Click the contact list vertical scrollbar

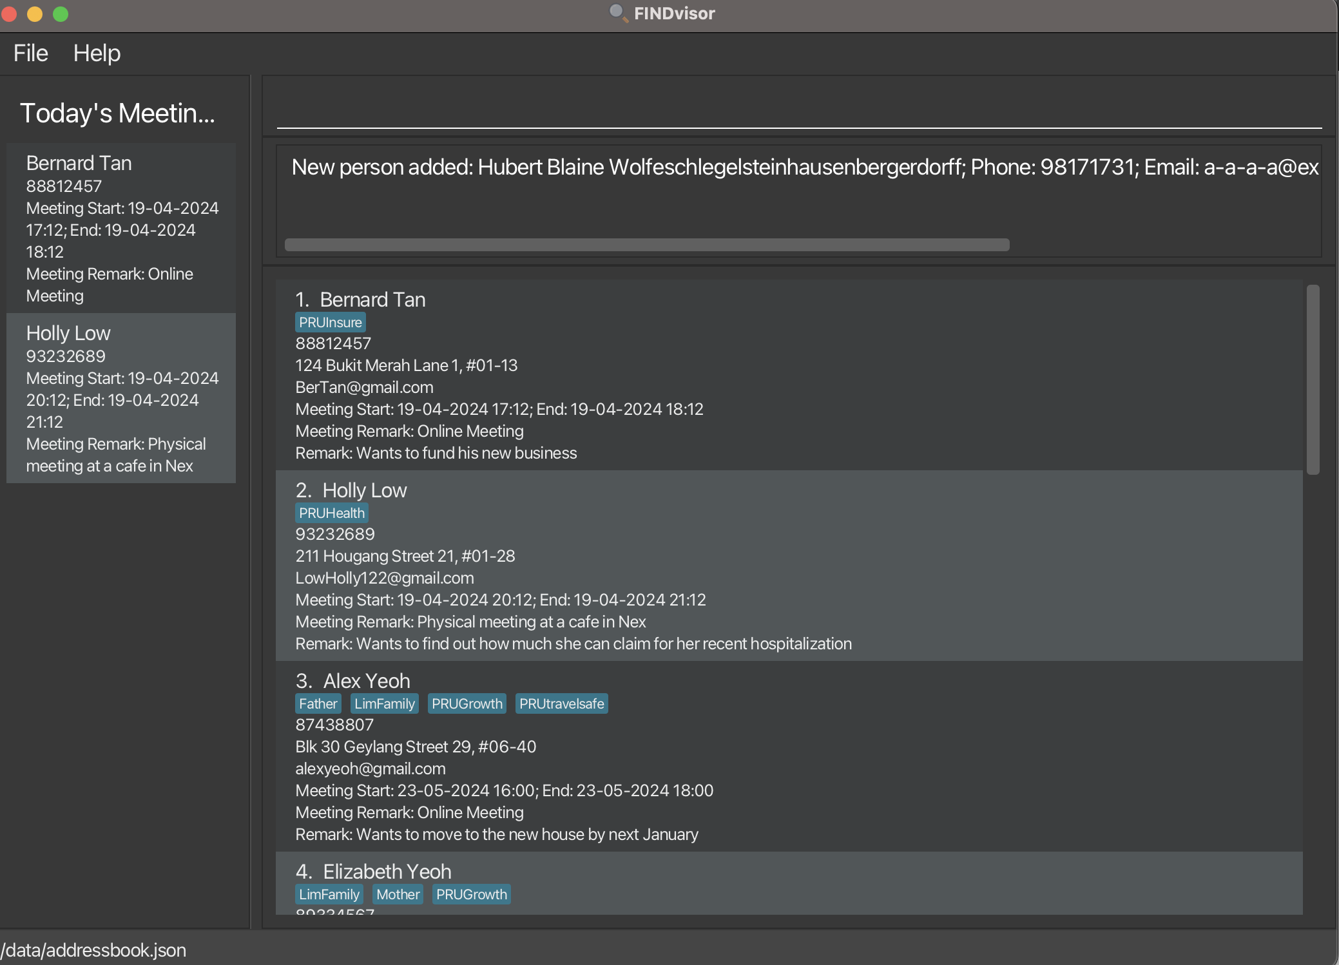pyautogui.click(x=1313, y=380)
